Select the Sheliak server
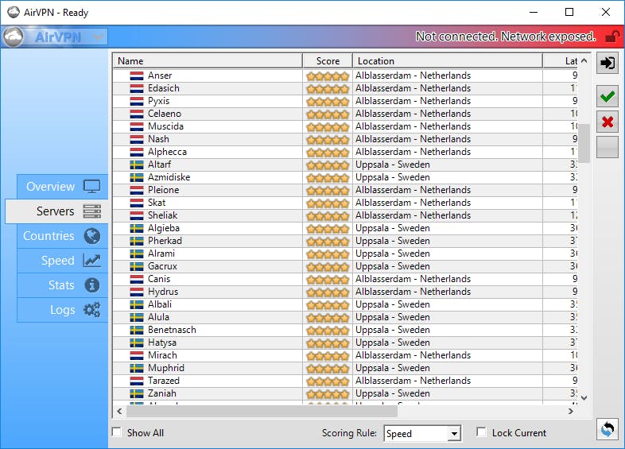The image size is (625, 449). coord(345,215)
